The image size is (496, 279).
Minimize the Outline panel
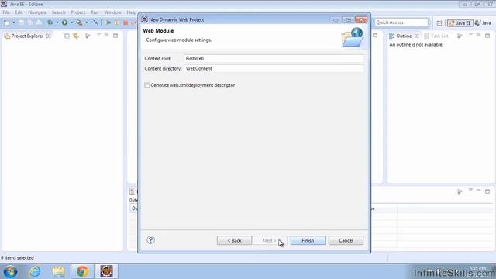pyautogui.click(x=479, y=35)
